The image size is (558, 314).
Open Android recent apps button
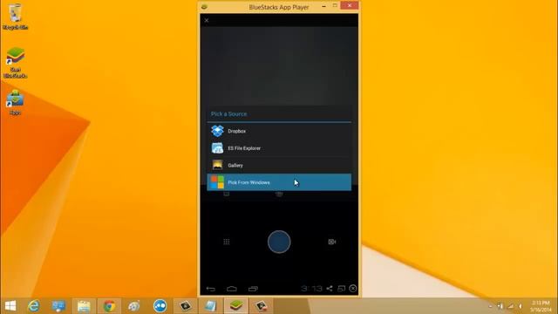[x=253, y=289]
